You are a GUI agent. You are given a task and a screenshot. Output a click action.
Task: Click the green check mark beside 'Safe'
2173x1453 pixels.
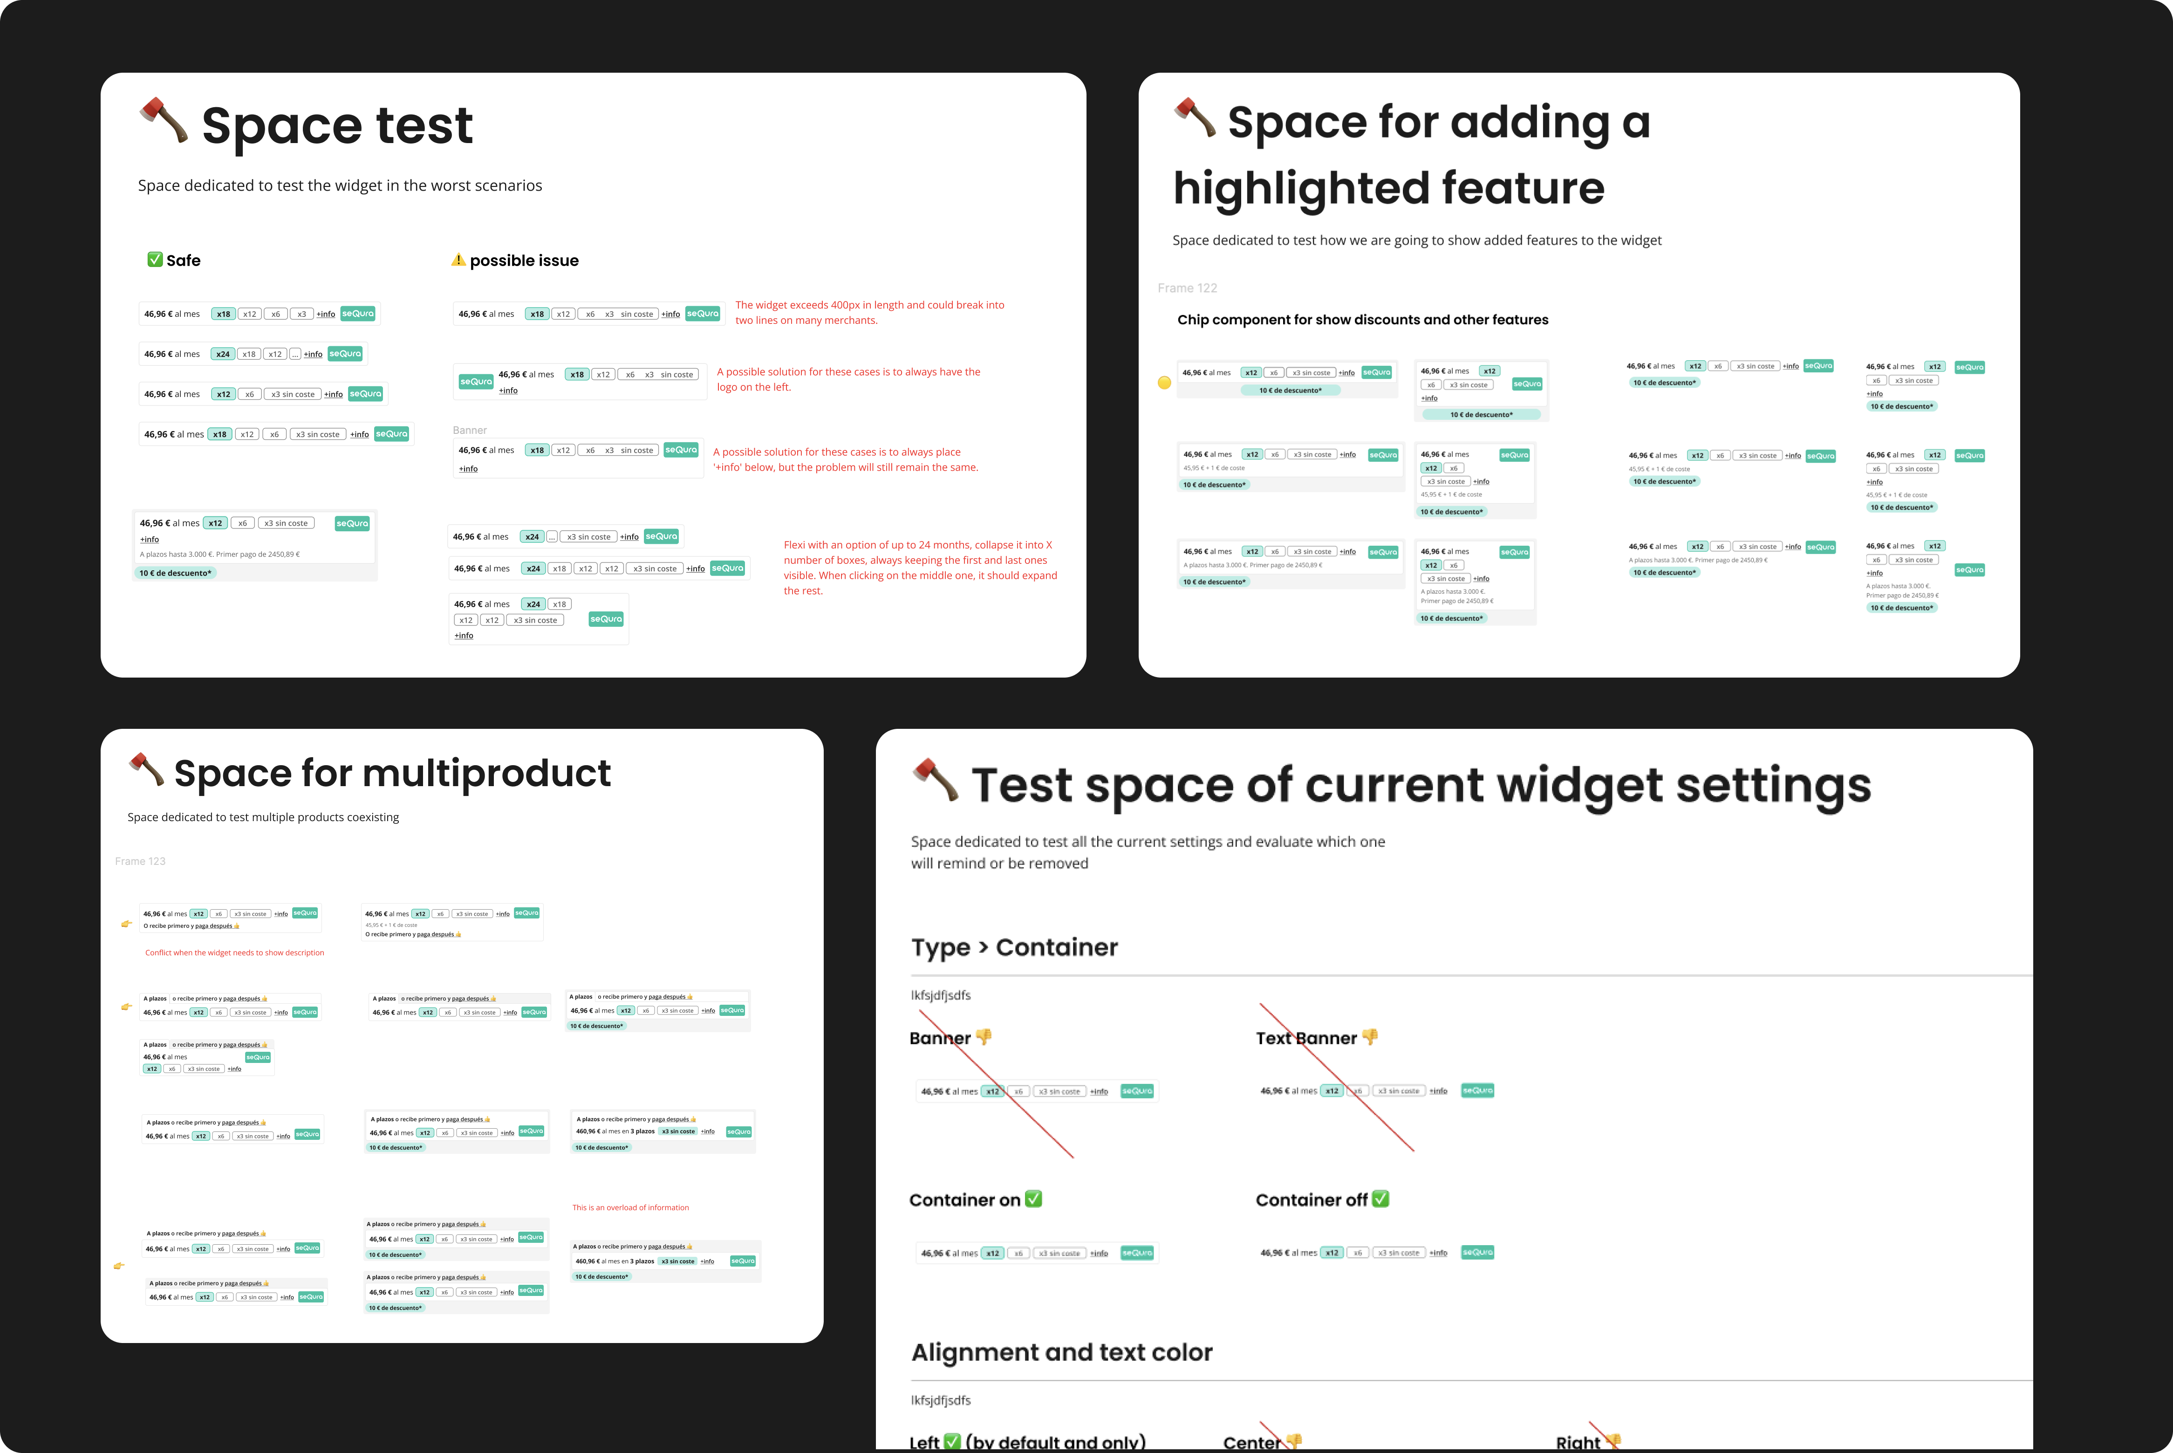(155, 260)
